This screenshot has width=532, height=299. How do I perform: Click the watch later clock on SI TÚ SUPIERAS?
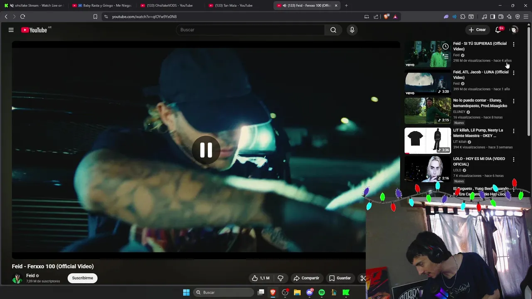point(446,47)
